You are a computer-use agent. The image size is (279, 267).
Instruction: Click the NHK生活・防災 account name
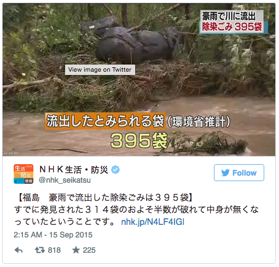[x=74, y=170]
